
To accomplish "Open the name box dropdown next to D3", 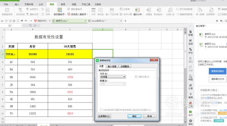I will 21,26.
